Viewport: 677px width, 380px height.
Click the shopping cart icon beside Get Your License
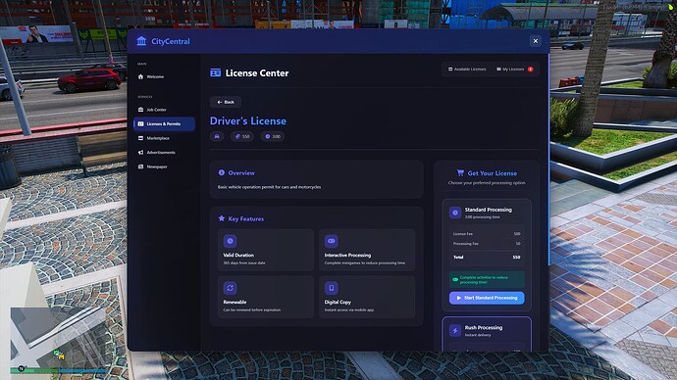[x=461, y=172]
